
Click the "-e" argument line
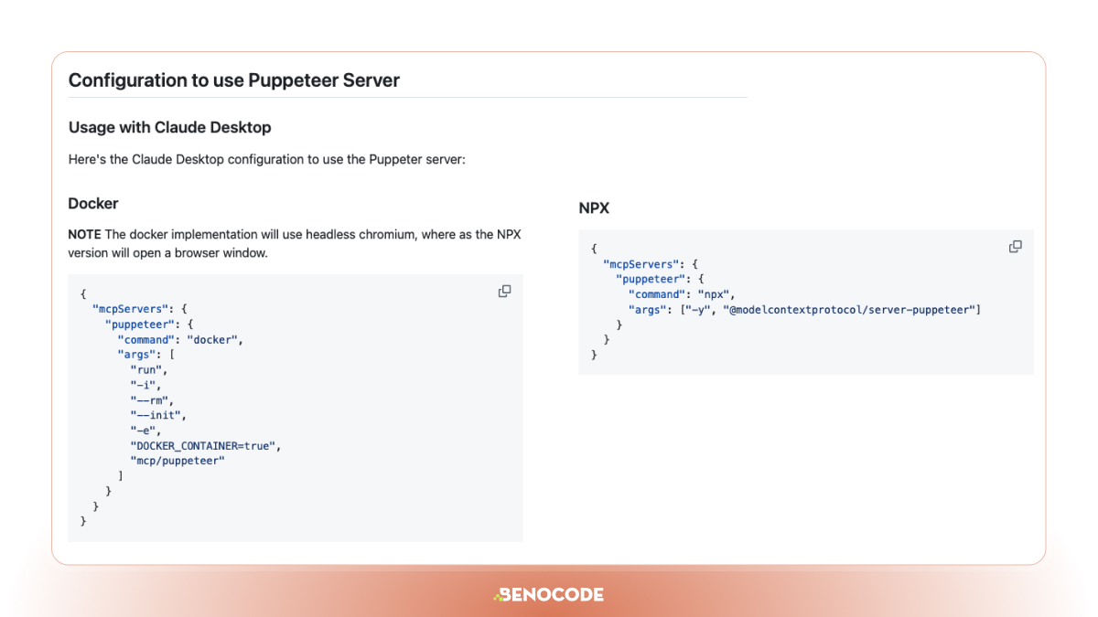point(146,431)
